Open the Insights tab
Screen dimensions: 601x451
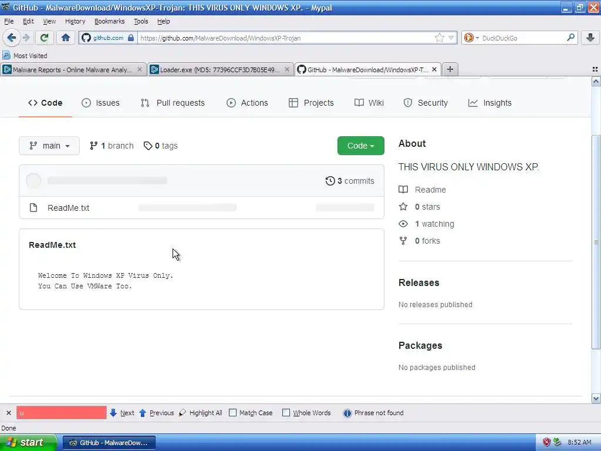[x=490, y=103]
